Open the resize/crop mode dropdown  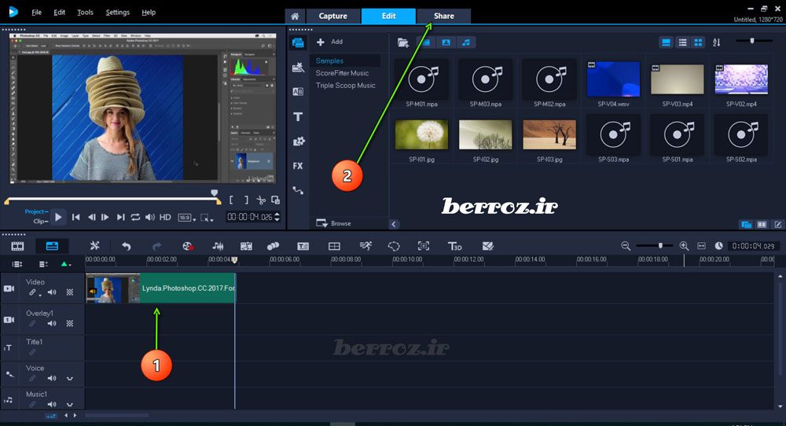pos(207,218)
